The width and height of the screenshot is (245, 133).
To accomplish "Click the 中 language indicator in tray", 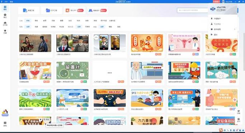I will pyautogui.click(x=225, y=130).
